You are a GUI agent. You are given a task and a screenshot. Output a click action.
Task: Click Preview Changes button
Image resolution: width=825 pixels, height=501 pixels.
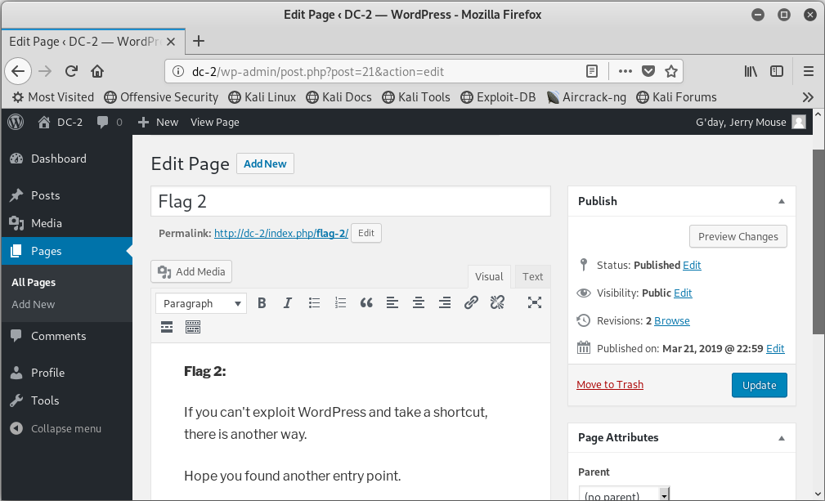pyautogui.click(x=738, y=236)
